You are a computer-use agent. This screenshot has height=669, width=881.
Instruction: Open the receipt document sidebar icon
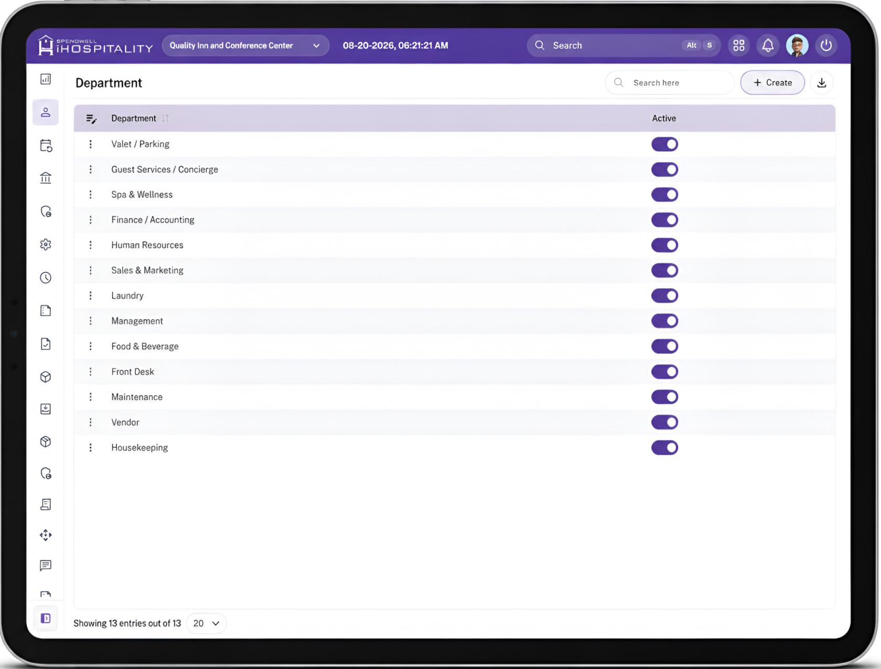46,504
